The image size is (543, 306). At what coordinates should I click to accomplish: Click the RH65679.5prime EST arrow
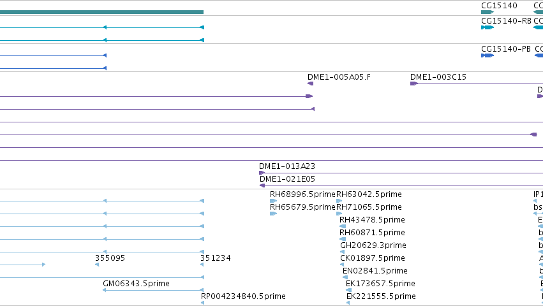click(x=273, y=214)
